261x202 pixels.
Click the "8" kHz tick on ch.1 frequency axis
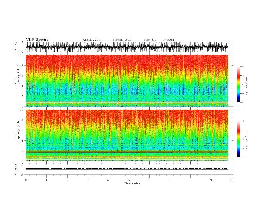[23, 65]
